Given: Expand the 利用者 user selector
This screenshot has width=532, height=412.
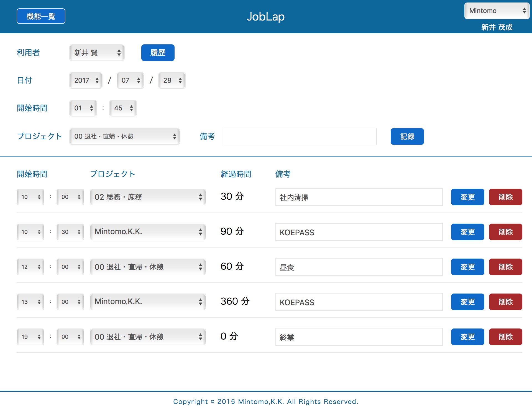Looking at the screenshot, I should point(97,53).
